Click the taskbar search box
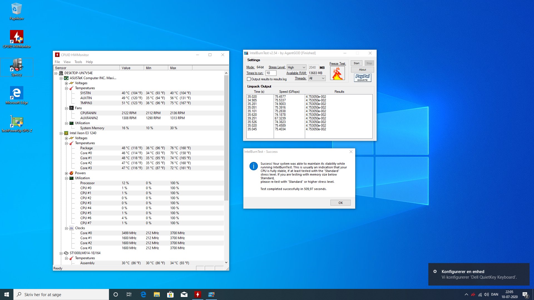The height and width of the screenshot is (300, 534). coord(61,294)
